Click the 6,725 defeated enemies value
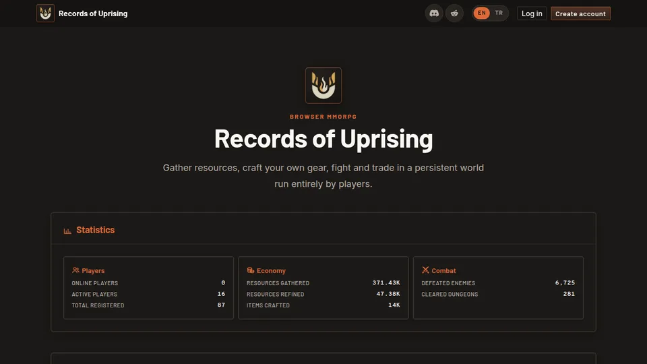The height and width of the screenshot is (364, 647). pyautogui.click(x=565, y=282)
